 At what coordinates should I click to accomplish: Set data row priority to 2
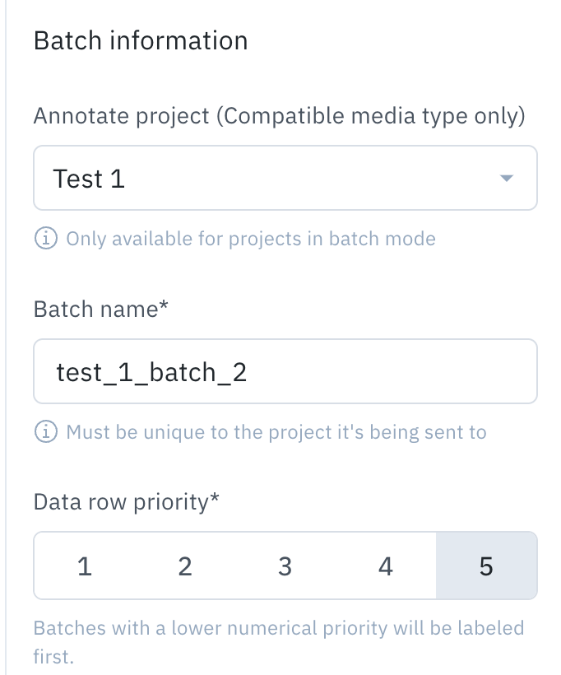[185, 566]
